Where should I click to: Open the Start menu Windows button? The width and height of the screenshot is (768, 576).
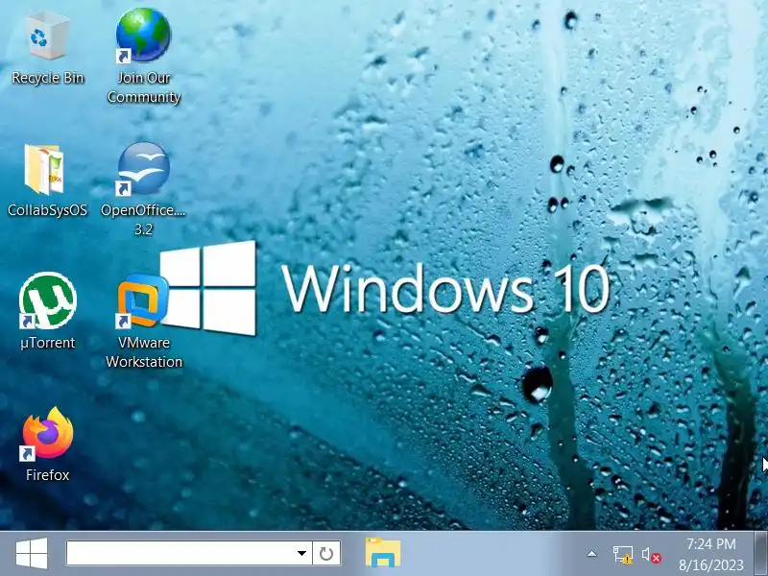point(32,554)
